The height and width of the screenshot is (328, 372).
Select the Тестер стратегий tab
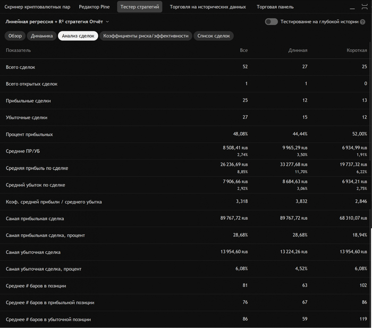[x=140, y=7]
